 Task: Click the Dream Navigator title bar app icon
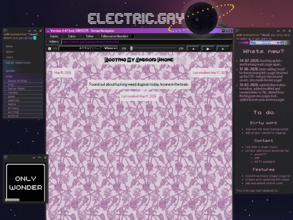point(48,30)
